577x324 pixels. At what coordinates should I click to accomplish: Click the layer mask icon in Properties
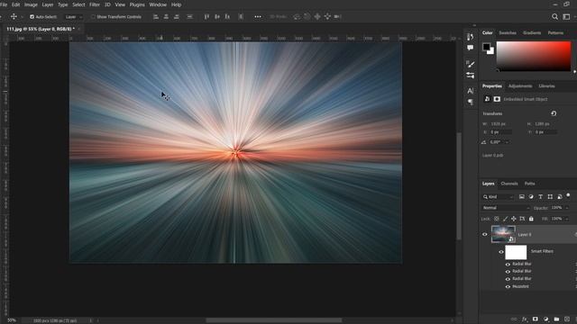click(x=497, y=99)
